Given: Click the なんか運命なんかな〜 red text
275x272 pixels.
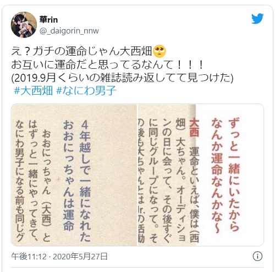Looking at the screenshot, I should click(x=217, y=175).
